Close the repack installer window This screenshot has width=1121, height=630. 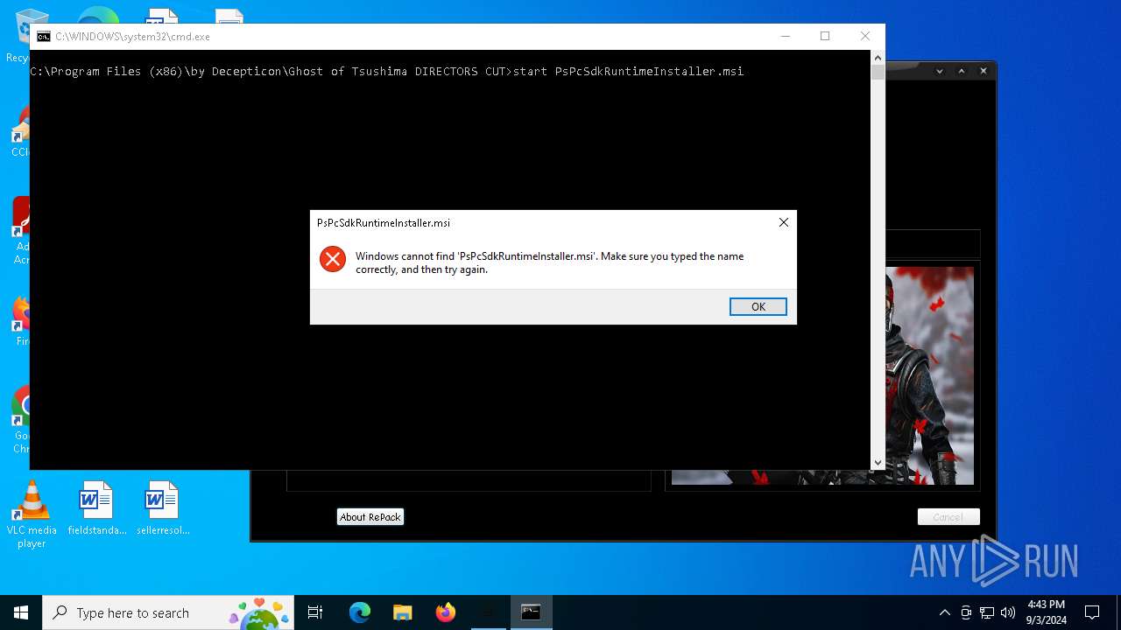[984, 71]
